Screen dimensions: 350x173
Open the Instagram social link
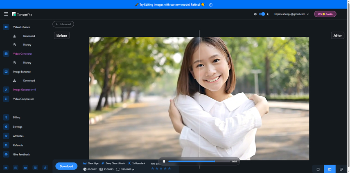coord(16,168)
